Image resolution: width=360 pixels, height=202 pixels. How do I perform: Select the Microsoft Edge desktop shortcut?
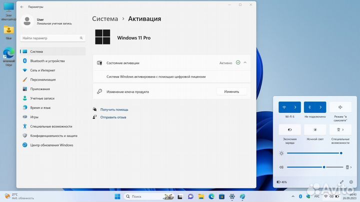[x=8, y=56]
